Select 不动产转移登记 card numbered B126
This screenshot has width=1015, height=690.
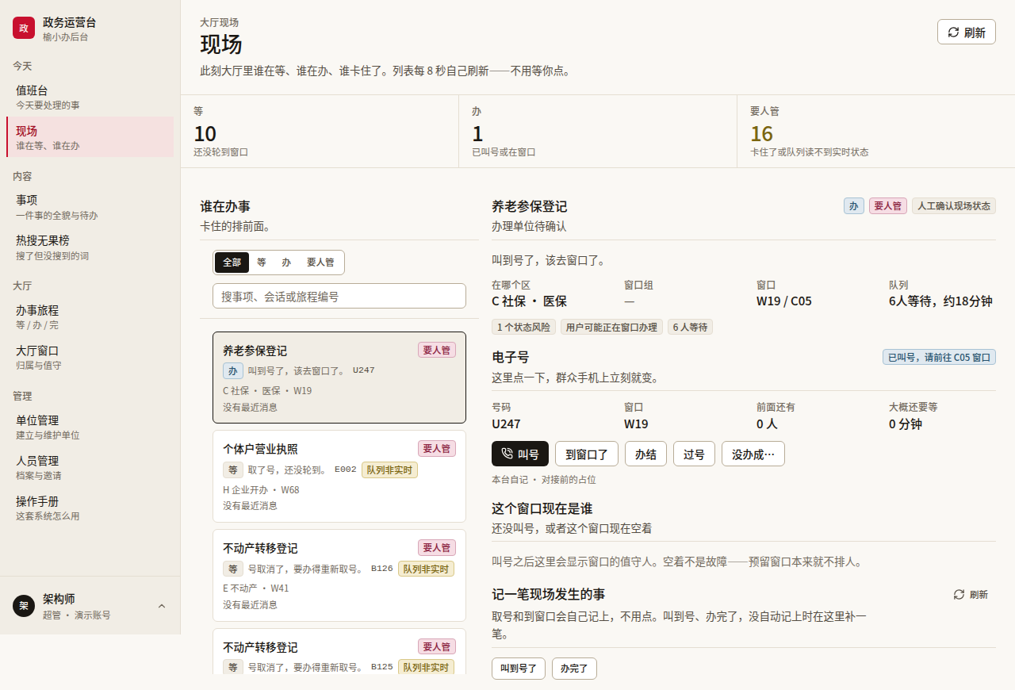339,575
